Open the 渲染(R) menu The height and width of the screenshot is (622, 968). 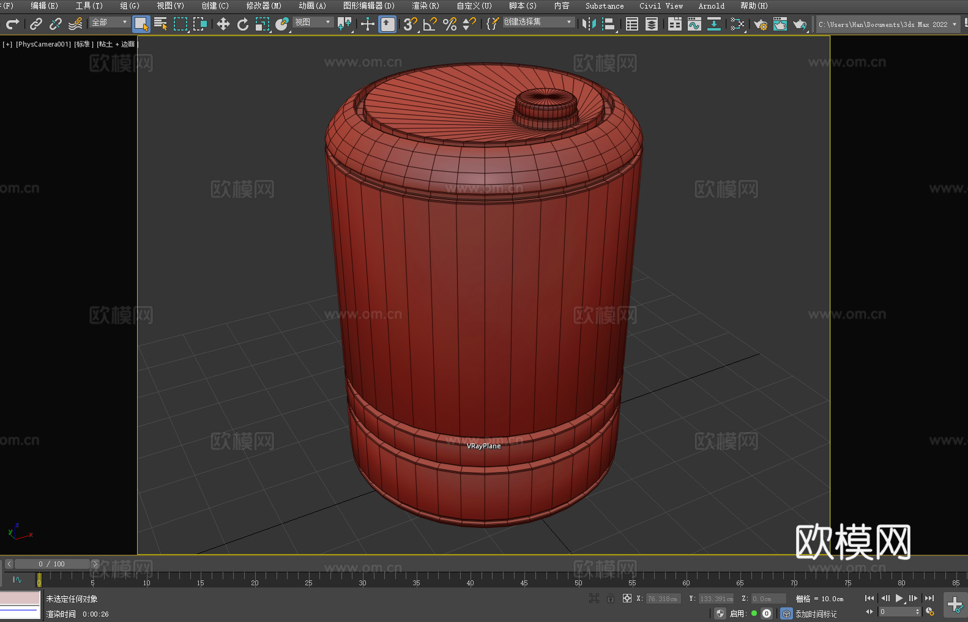tap(425, 6)
